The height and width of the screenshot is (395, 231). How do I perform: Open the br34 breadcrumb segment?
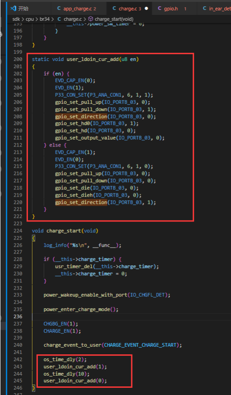pyautogui.click(x=45, y=19)
